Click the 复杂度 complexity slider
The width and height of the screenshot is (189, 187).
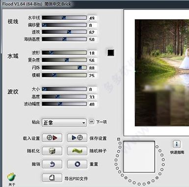[64, 60]
